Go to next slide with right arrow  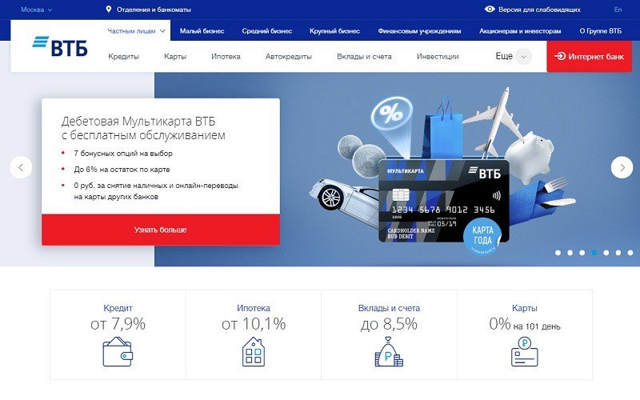pos(622,167)
